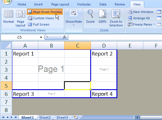Viewport: 162px width, 120px height.
Task: Click cell containing Report 4
Action: pos(104,94)
